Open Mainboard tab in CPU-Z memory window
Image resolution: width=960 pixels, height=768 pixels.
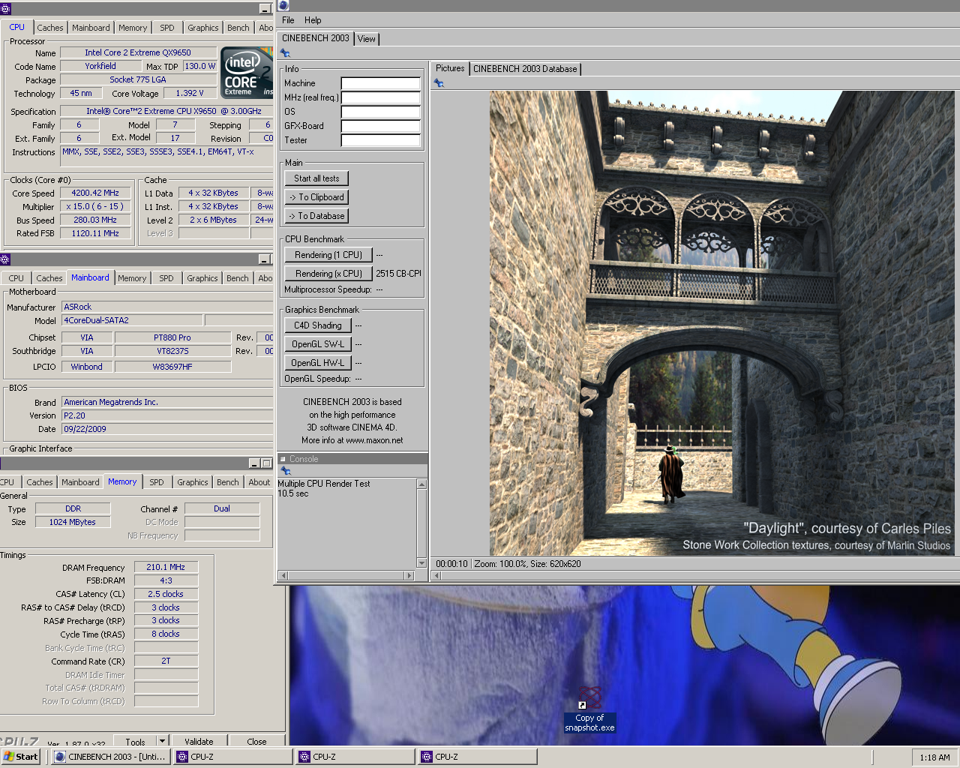coord(80,482)
